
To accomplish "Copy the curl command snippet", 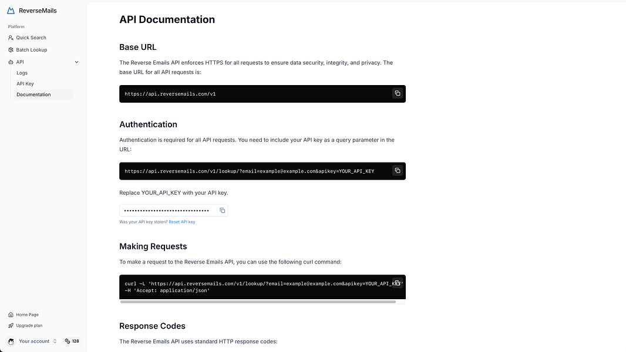I will pyautogui.click(x=397, y=283).
